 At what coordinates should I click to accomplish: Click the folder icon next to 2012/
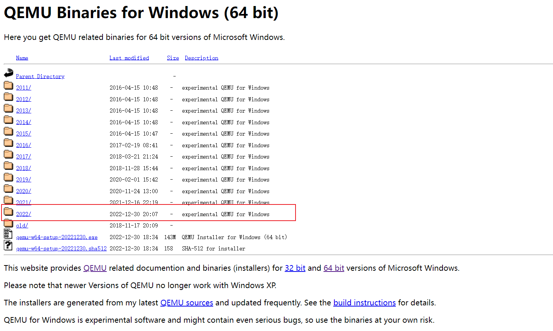coord(9,97)
